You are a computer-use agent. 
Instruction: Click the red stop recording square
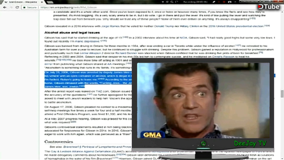(x=224, y=2)
